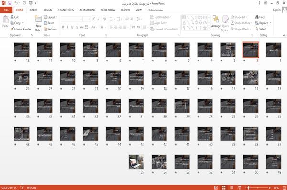Select slide 55 thumbnail
Screen dimensions: 287x190
tap(136, 162)
